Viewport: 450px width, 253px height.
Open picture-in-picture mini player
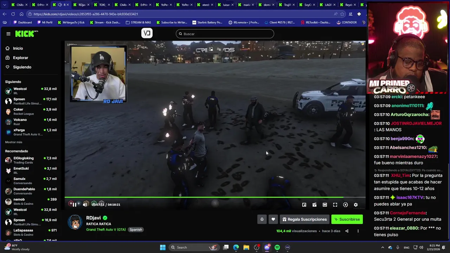coord(304,205)
